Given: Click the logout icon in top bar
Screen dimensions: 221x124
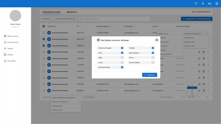Looking at the screenshot, I should 217,3.
